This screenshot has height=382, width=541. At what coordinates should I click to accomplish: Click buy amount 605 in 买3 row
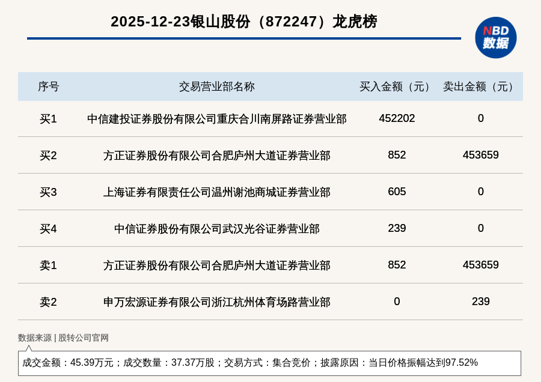coord(397,192)
